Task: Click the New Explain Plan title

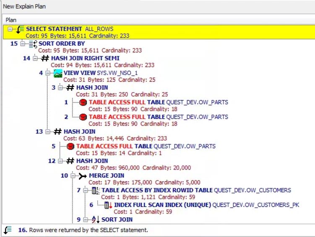Action: tap(24, 6)
